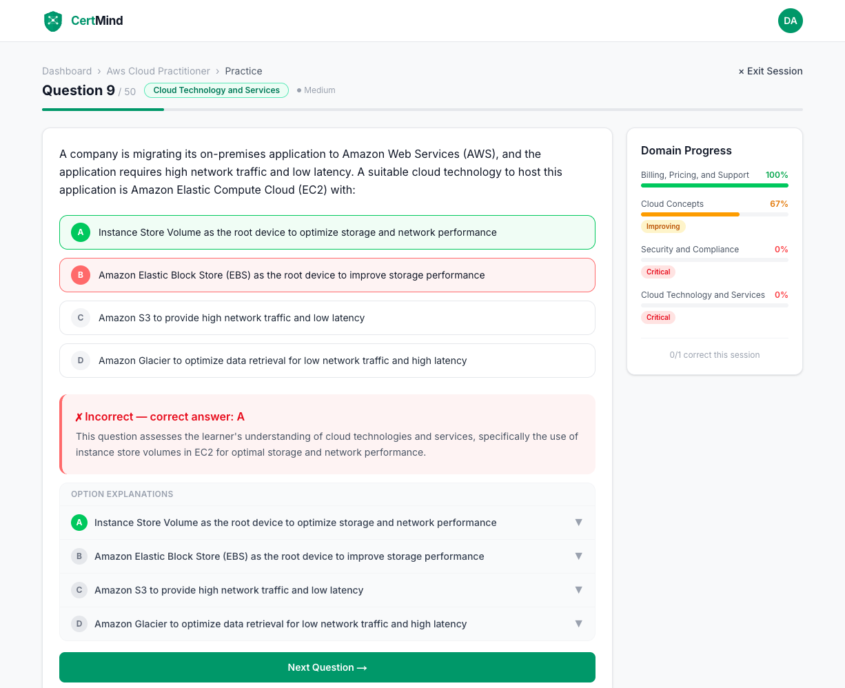
Task: Click the red B letter badge in answers
Action: [x=81, y=275]
